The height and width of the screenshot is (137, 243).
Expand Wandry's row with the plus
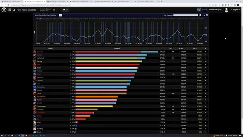point(206,61)
